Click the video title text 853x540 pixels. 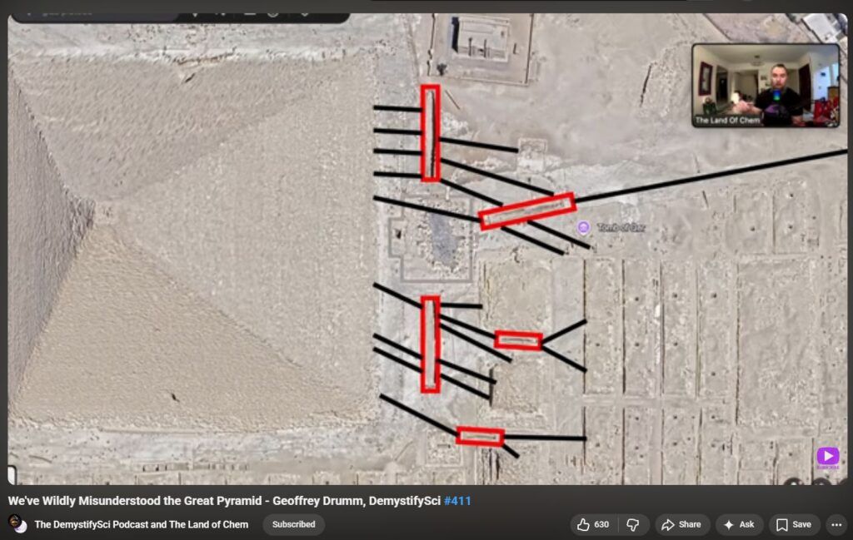pyautogui.click(x=225, y=501)
